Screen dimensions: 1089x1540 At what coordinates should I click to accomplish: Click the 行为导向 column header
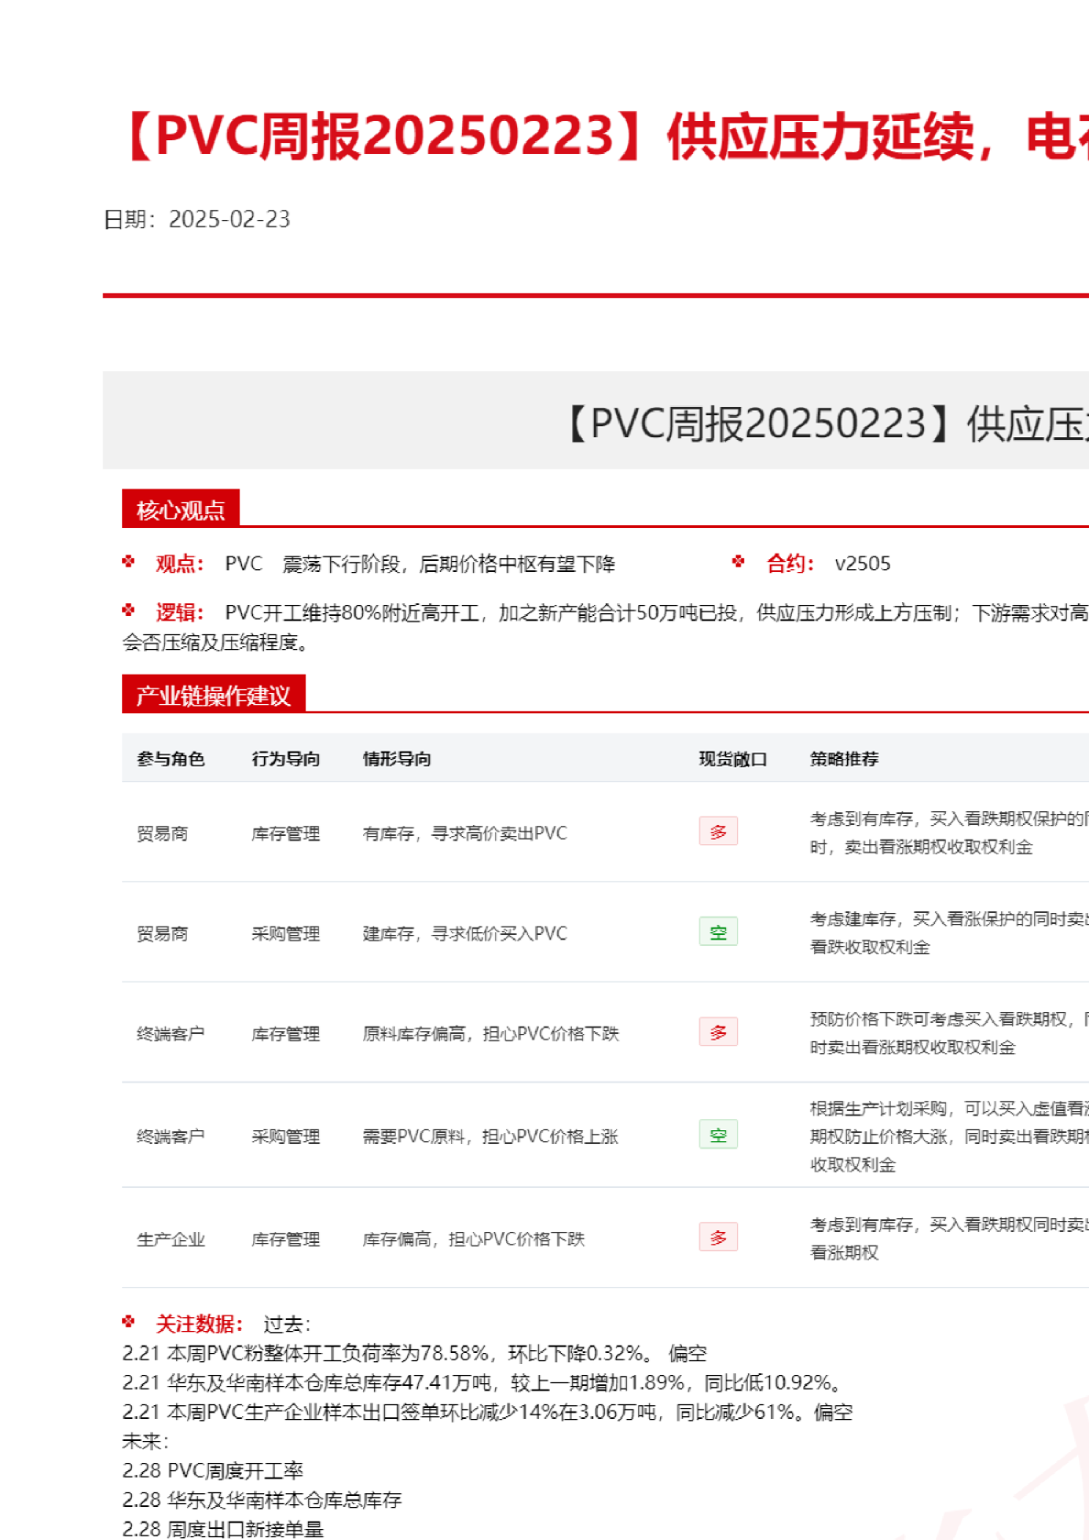click(x=286, y=759)
